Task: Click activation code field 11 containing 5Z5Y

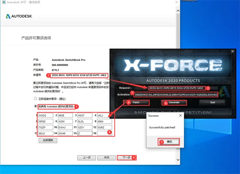Action: click(85, 127)
